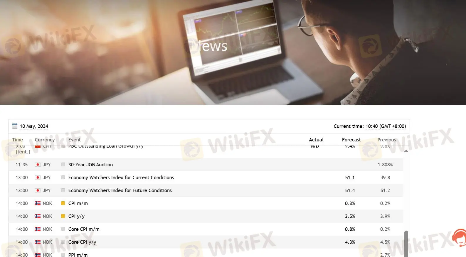Click the impact marker for Core CPI m/m
466x257 pixels.
pos(63,229)
